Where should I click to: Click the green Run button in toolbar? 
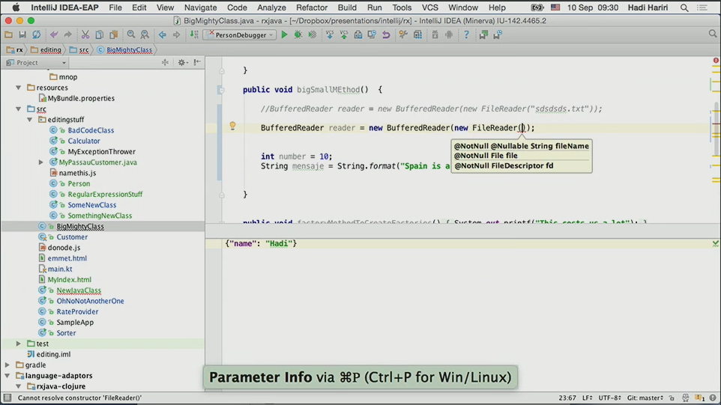coord(284,34)
